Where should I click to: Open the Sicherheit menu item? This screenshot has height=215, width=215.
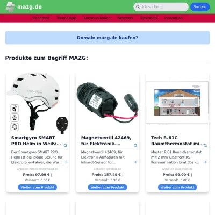(41, 18)
